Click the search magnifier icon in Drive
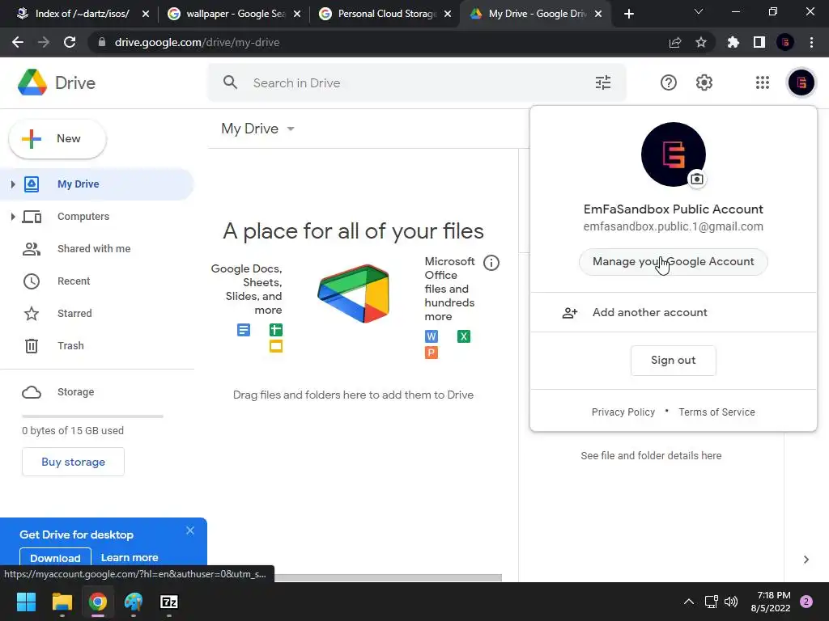 click(230, 82)
